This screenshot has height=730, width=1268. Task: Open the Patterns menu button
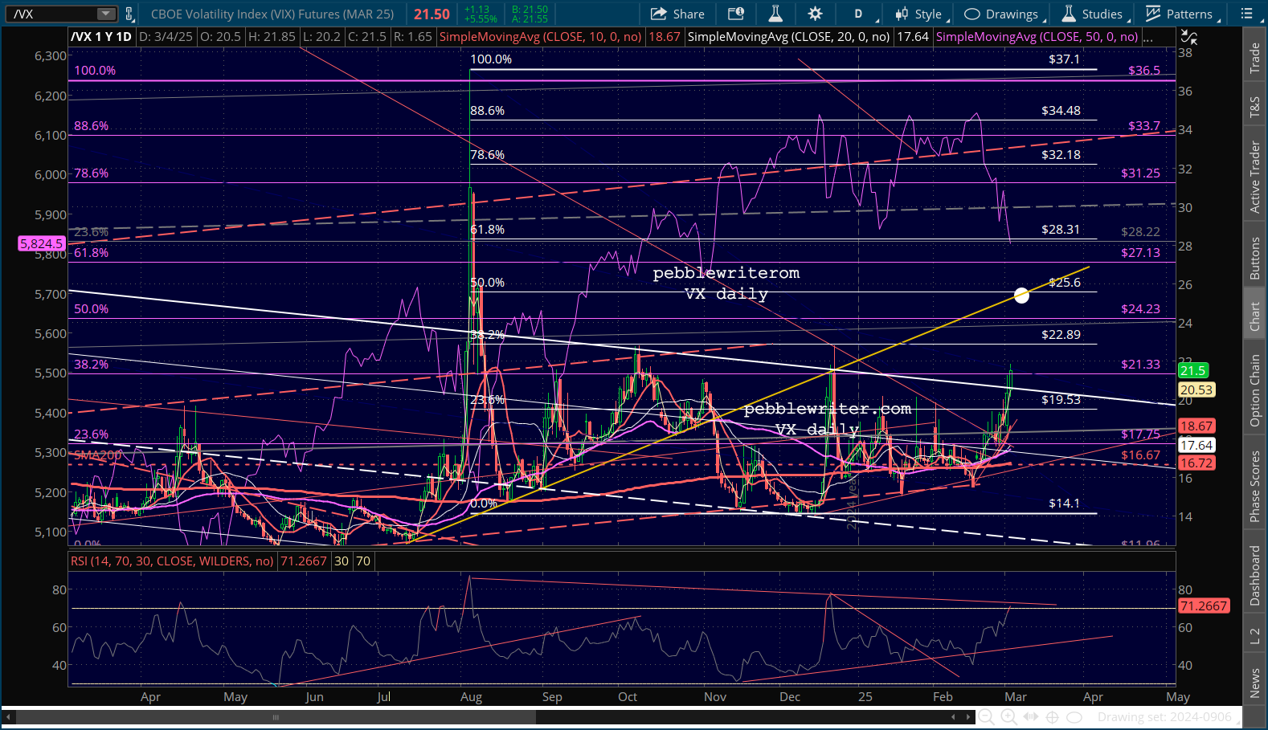point(1180,14)
